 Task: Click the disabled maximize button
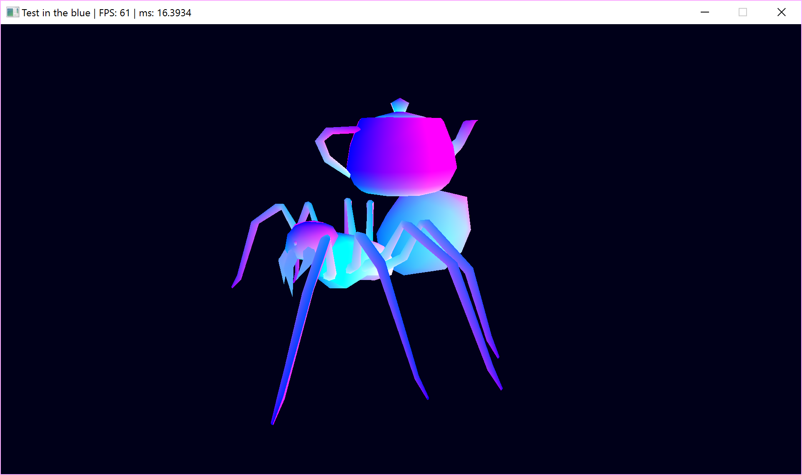click(x=742, y=12)
